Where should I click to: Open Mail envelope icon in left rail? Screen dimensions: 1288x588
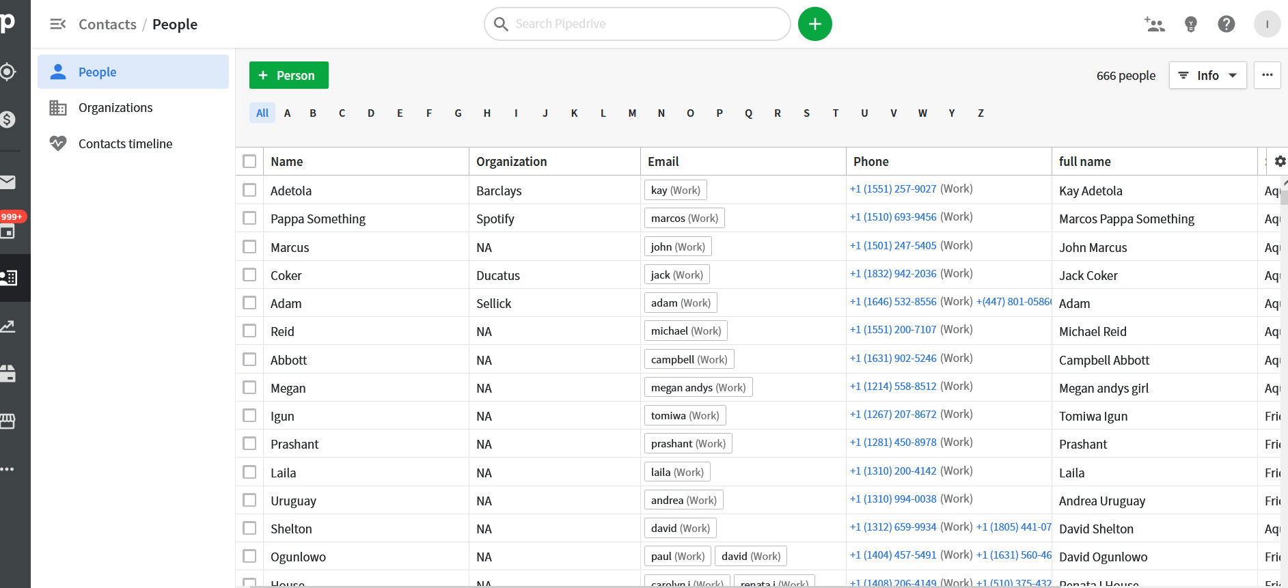(8, 182)
